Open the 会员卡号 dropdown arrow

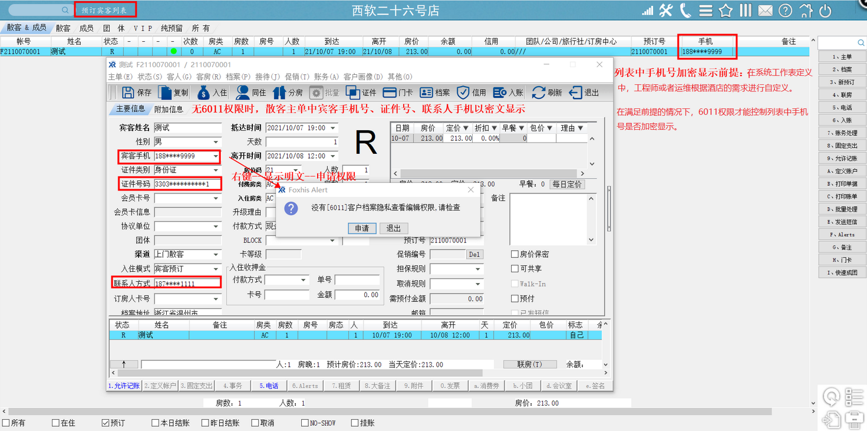click(216, 199)
